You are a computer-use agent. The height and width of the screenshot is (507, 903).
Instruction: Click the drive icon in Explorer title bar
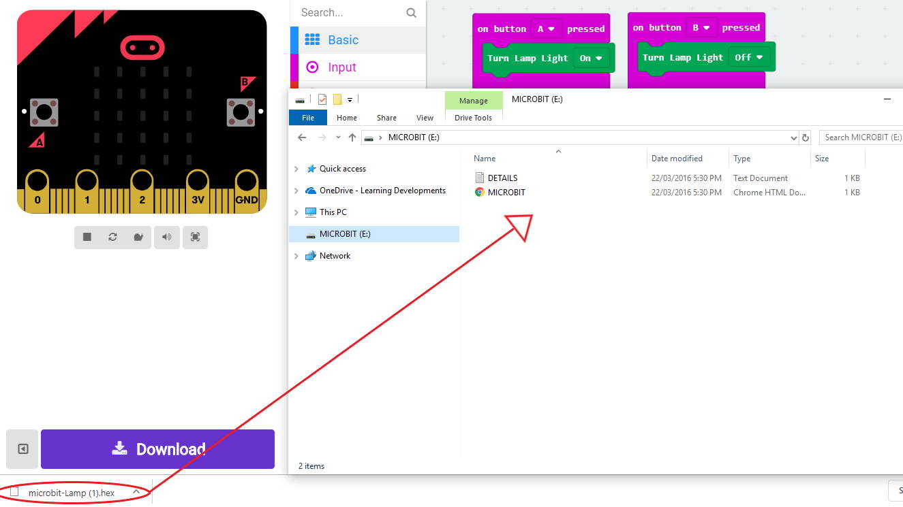tap(300, 100)
